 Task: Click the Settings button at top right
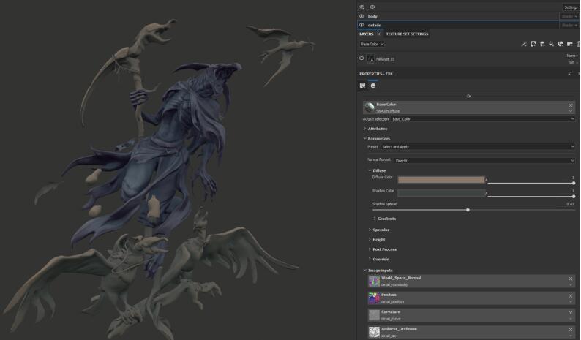570,7
